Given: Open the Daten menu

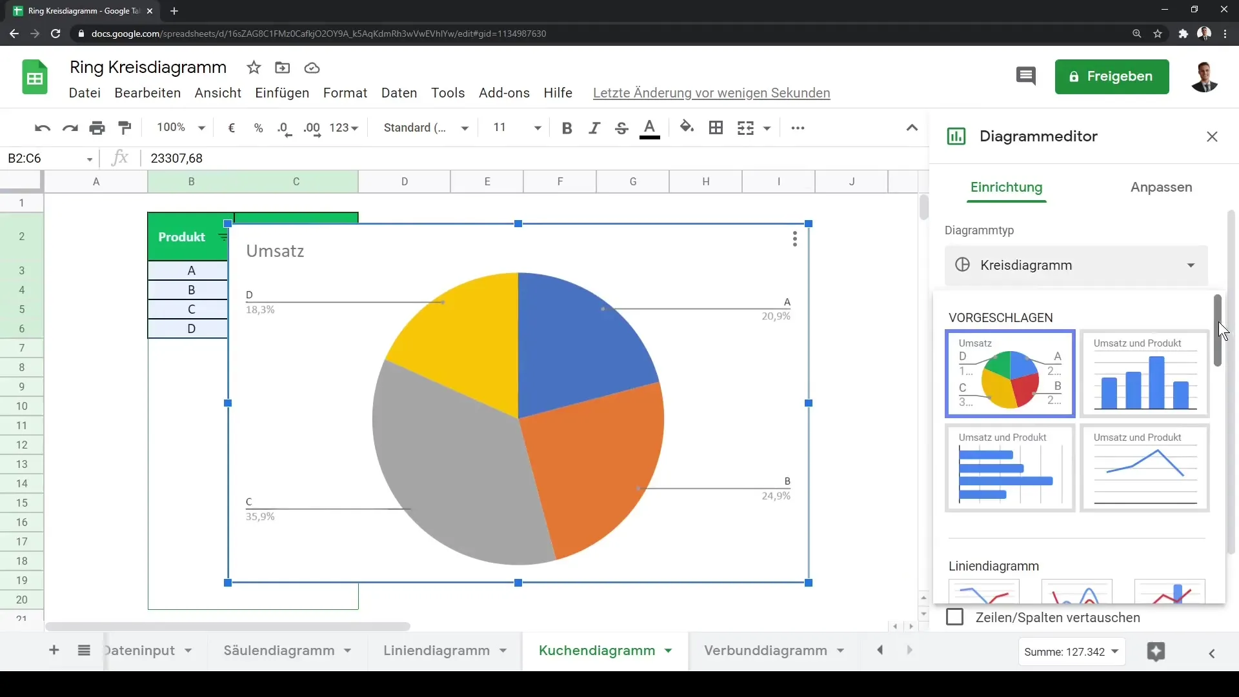Looking at the screenshot, I should pos(399,93).
